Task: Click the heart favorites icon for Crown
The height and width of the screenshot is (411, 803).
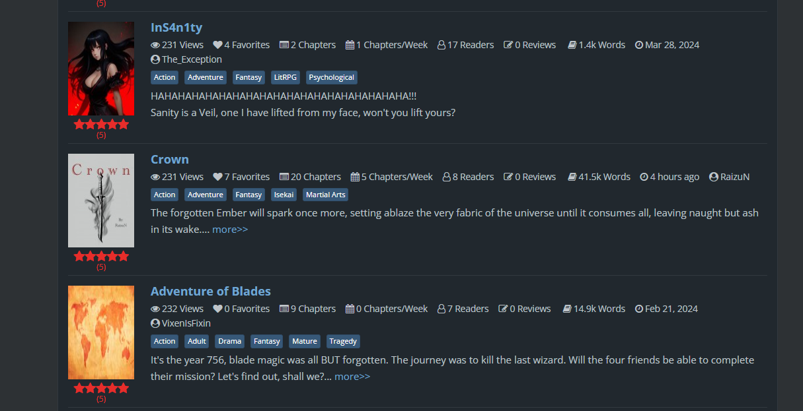Action: coord(217,177)
